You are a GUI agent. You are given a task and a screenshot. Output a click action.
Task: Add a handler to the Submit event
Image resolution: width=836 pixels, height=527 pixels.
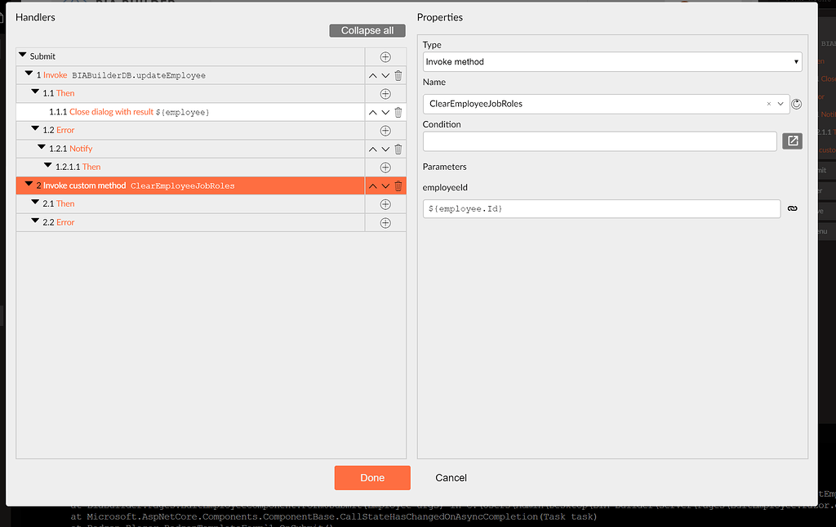pyautogui.click(x=385, y=56)
